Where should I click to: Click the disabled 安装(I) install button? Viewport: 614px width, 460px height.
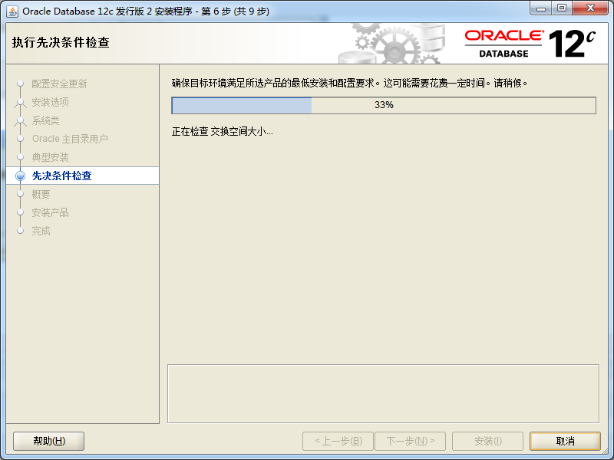click(488, 442)
